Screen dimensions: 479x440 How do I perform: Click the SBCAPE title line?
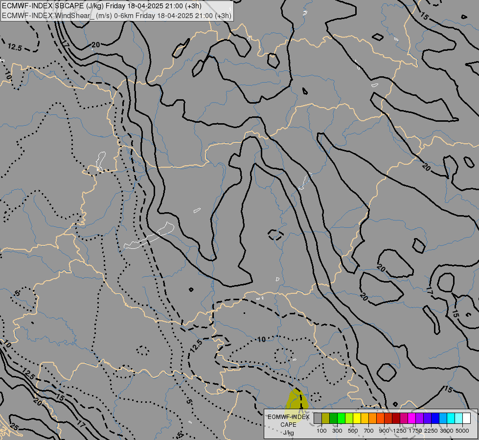[x=102, y=6]
